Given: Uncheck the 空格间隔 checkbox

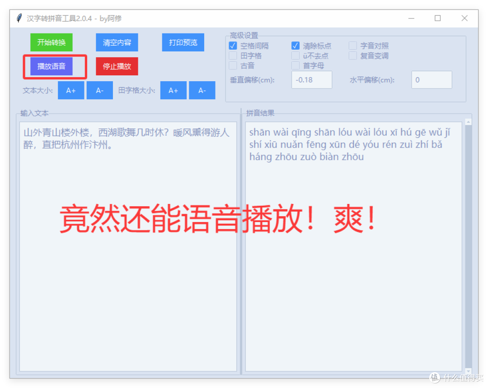Looking at the screenshot, I should 233,46.
